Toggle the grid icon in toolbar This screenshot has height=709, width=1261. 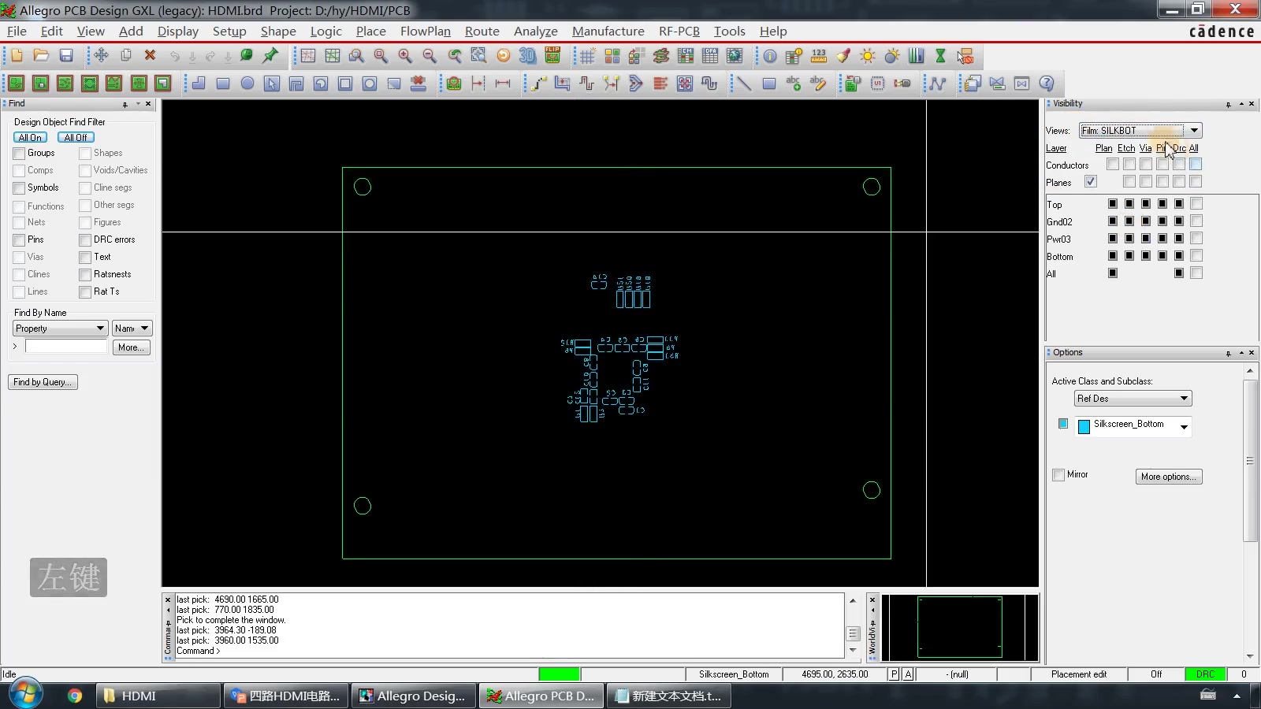pos(587,56)
